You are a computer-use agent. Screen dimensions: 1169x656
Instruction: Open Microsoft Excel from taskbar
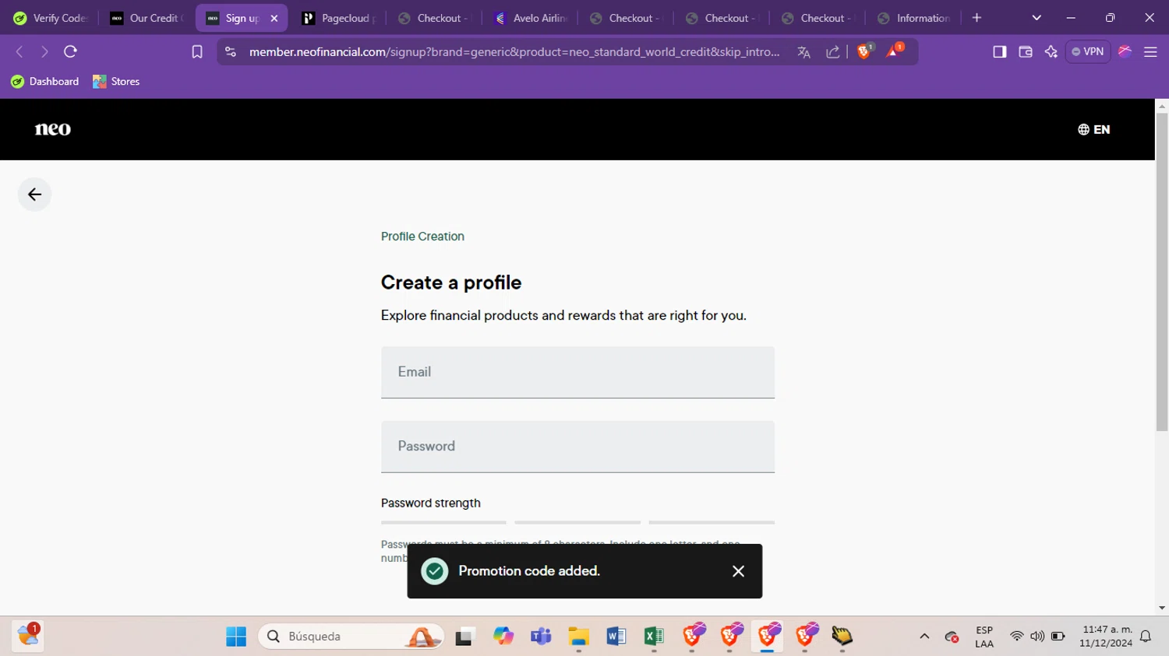653,637
